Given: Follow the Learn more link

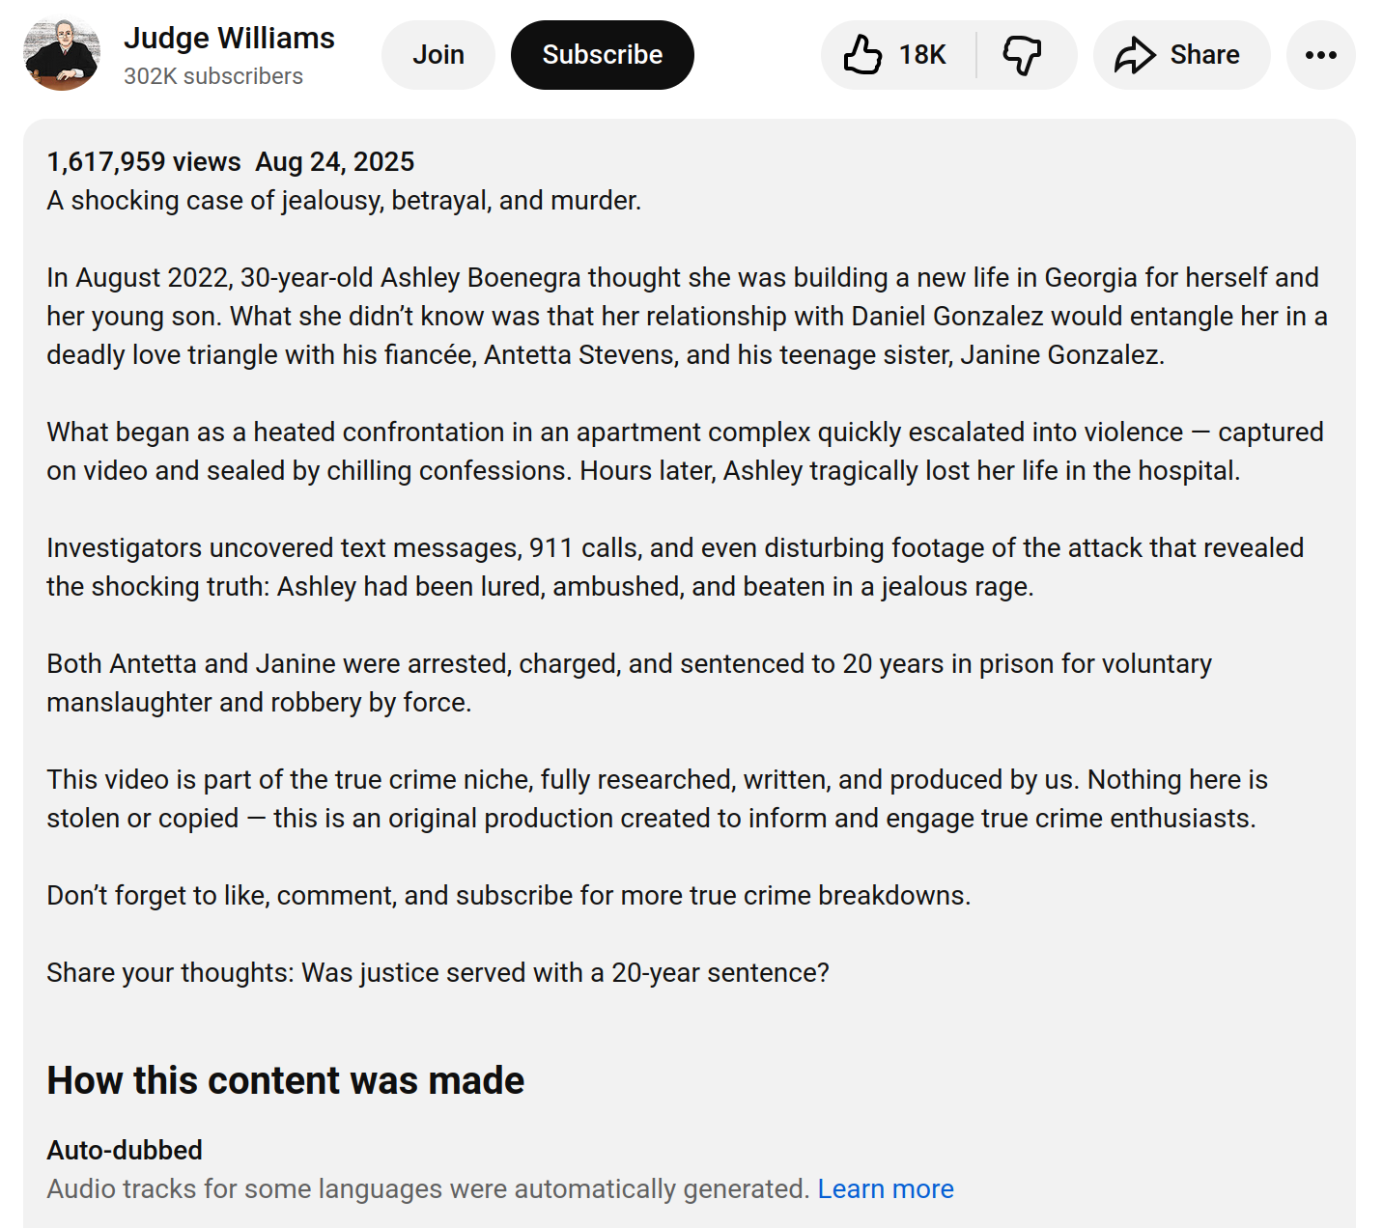Looking at the screenshot, I should tap(886, 1188).
